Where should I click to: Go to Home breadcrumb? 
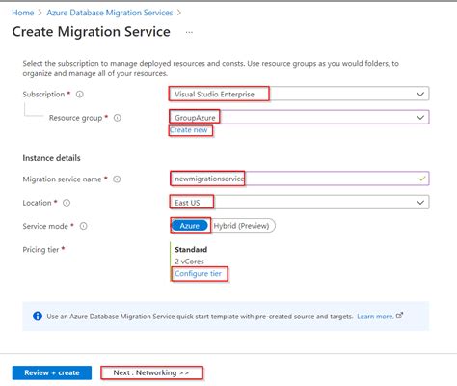click(x=23, y=13)
